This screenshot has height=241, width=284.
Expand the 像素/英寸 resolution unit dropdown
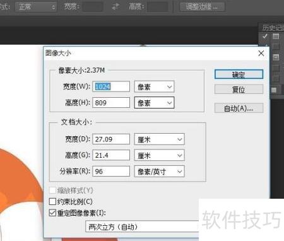tap(159, 172)
